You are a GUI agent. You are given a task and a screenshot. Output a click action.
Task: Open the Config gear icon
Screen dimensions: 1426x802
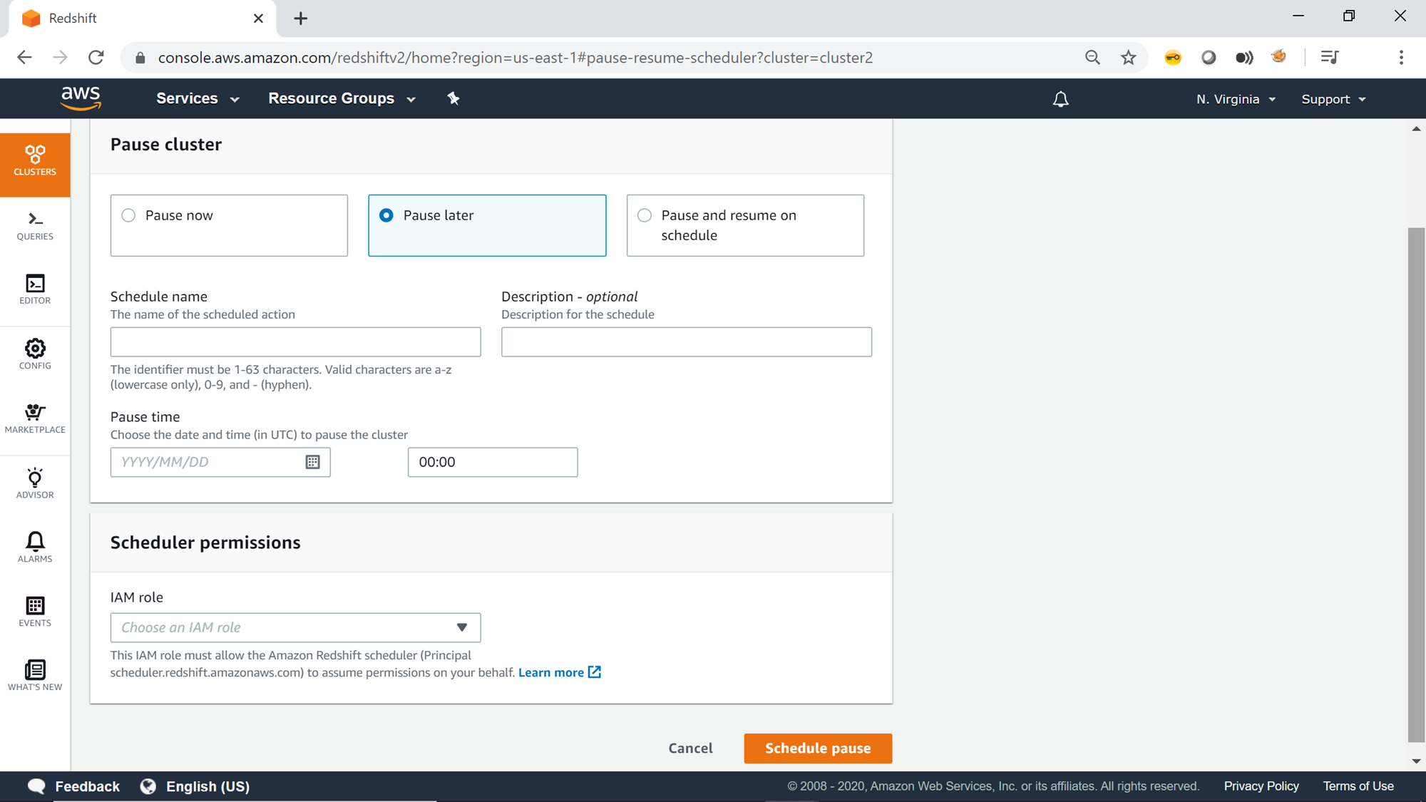35,354
